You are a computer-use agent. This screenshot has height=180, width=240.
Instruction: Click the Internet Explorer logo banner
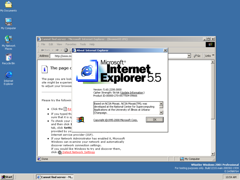pyautogui.click(x=119, y=72)
